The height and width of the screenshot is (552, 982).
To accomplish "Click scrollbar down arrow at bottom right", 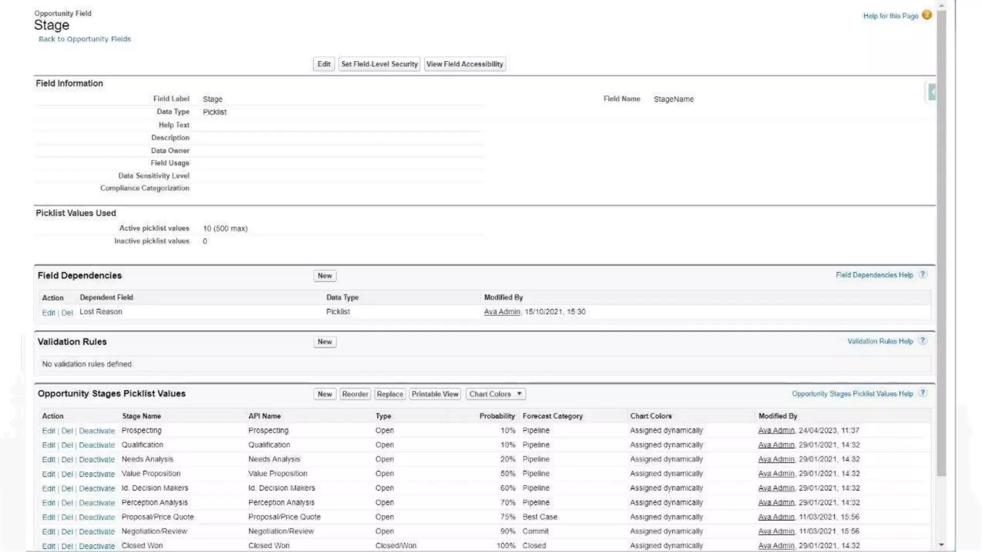I will tap(941, 545).
